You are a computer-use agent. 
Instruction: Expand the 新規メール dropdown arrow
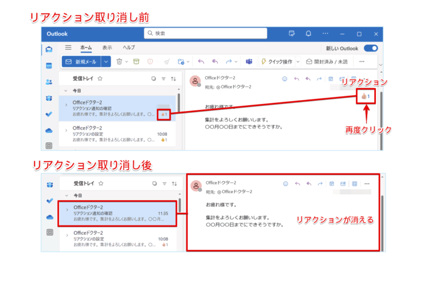click(x=106, y=61)
